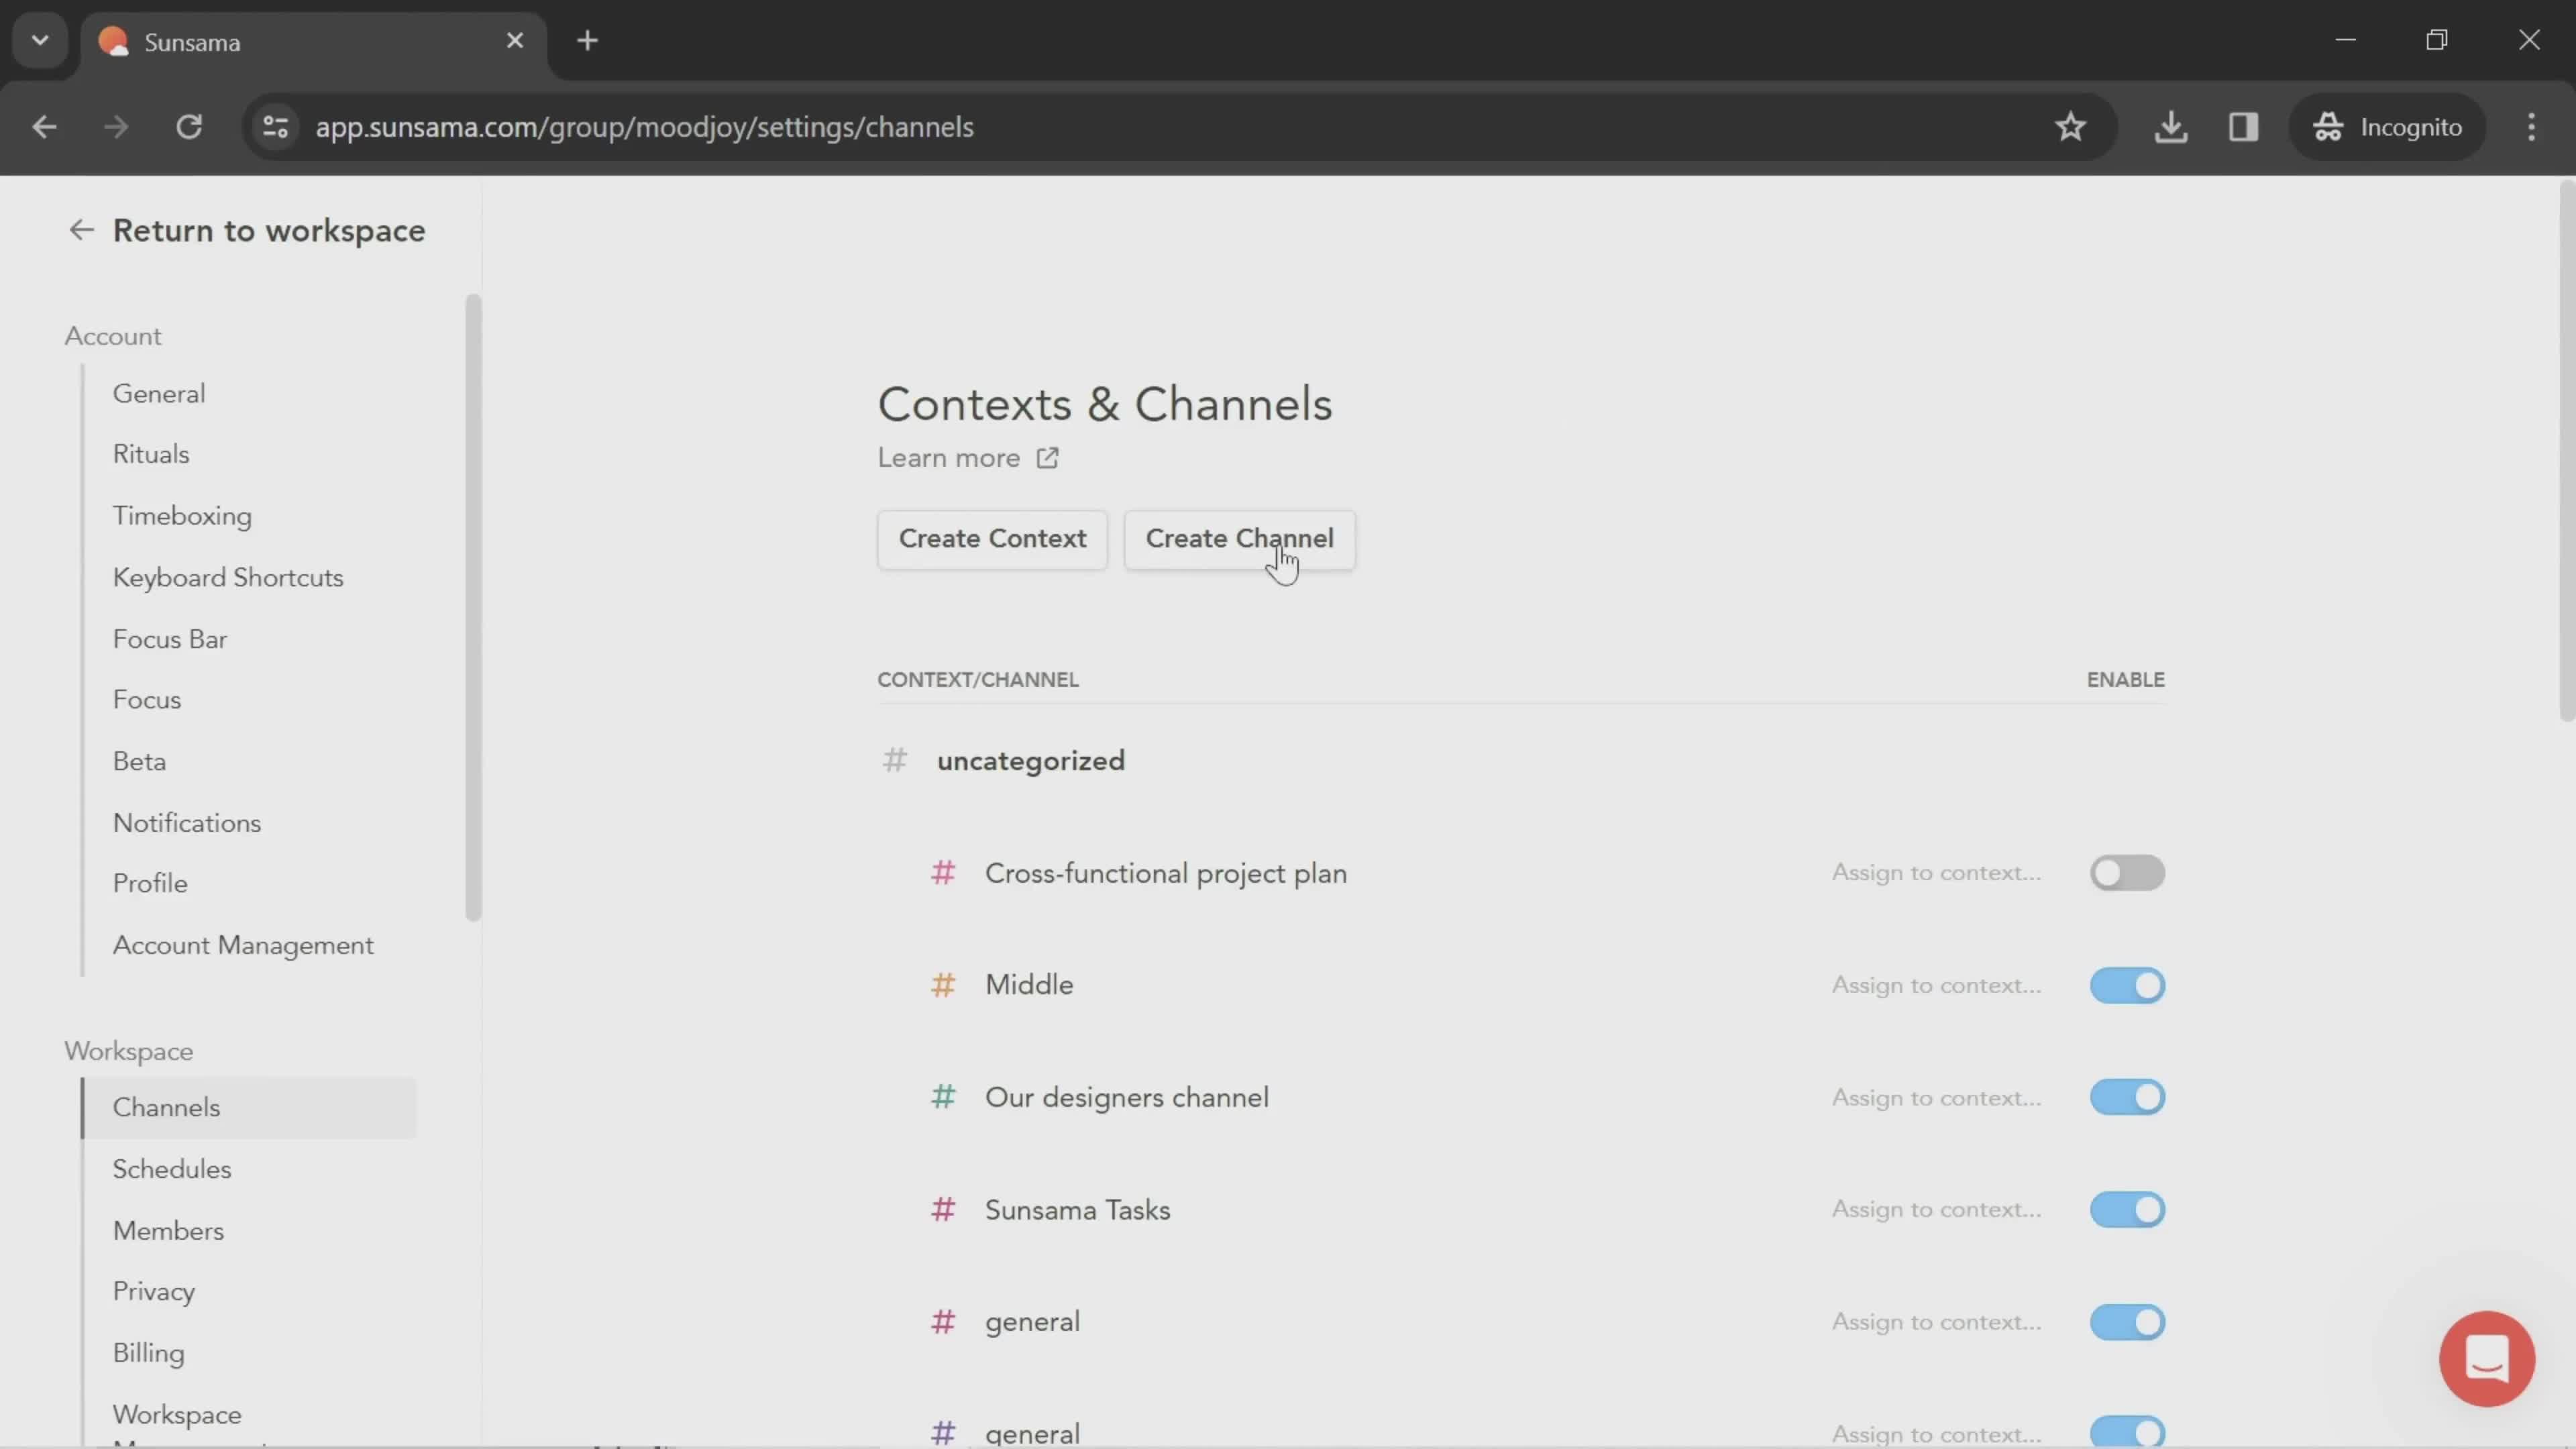Open the browser downloads icon
The height and width of the screenshot is (1449, 2576).
tap(2170, 127)
